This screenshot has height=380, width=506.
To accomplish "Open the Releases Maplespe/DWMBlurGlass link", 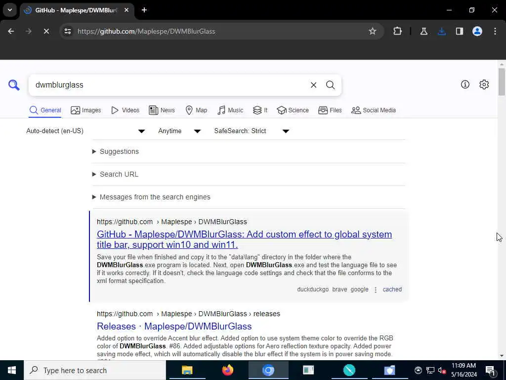I will pyautogui.click(x=174, y=327).
